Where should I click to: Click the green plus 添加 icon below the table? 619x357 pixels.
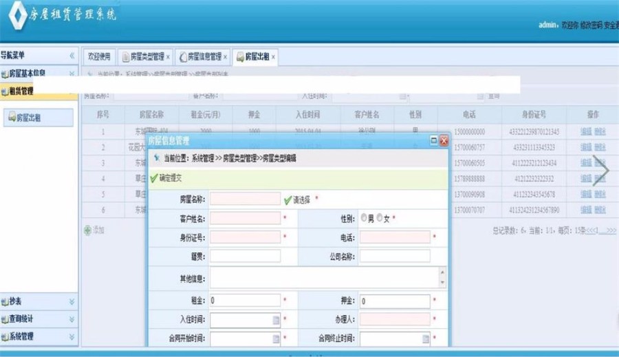pyautogui.click(x=87, y=230)
